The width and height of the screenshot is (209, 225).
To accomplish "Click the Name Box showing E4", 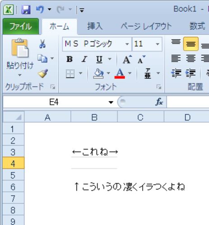I will coord(54,102).
